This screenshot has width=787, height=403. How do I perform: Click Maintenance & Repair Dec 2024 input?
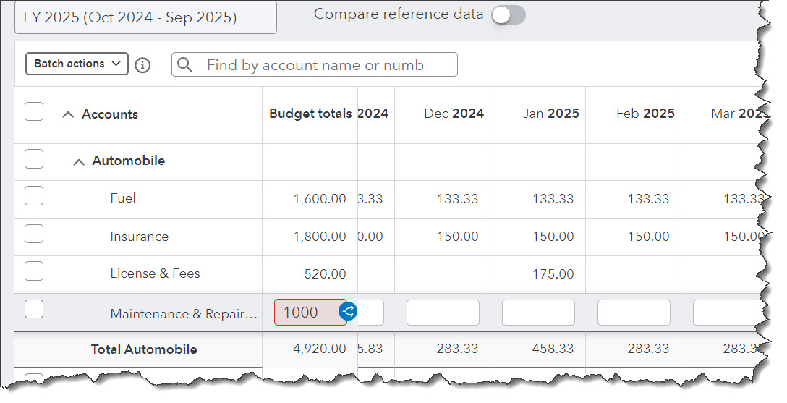coord(443,313)
